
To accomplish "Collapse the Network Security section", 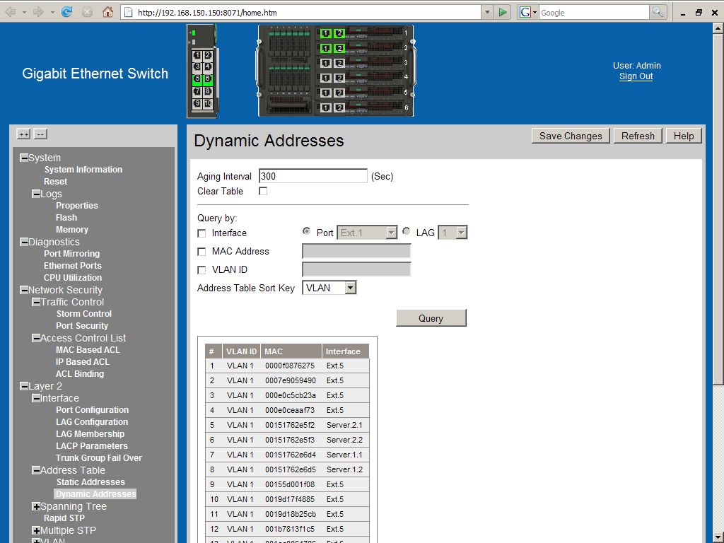I will coord(24,290).
